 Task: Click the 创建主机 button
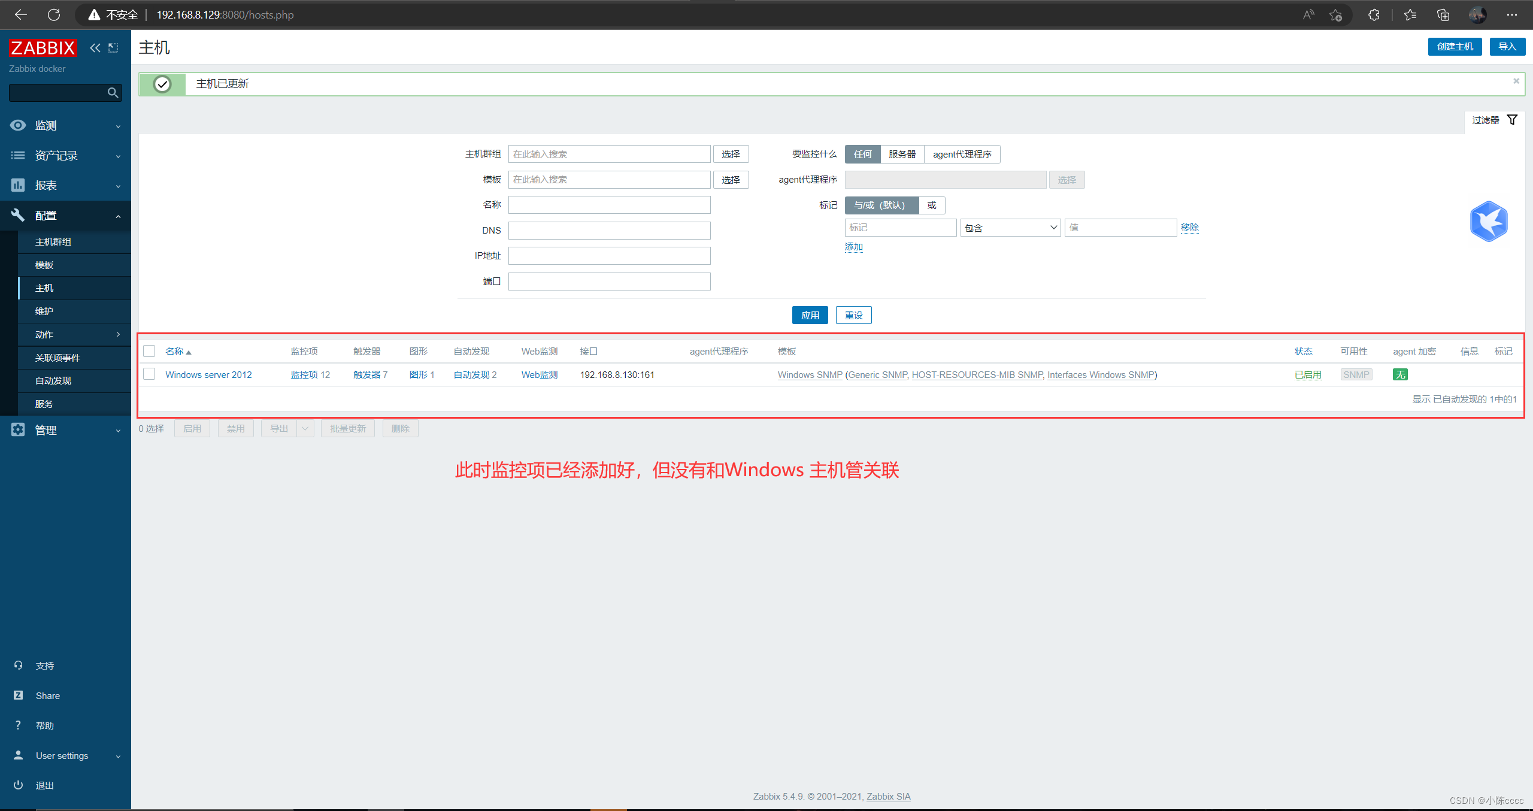pos(1454,47)
